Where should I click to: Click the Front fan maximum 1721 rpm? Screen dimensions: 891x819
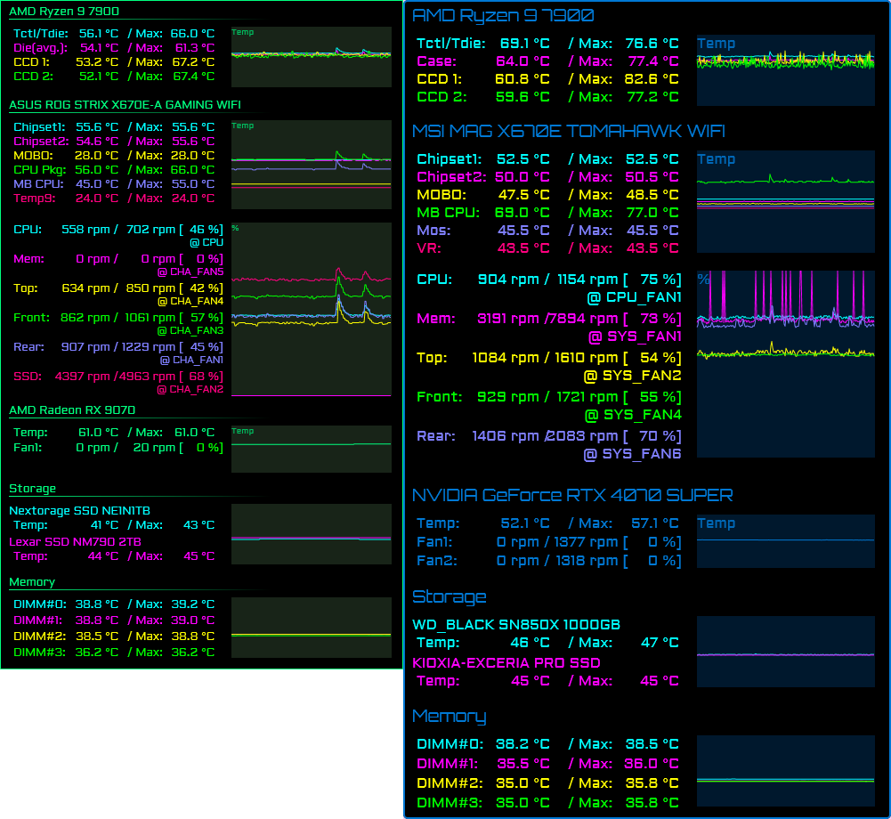(x=587, y=397)
